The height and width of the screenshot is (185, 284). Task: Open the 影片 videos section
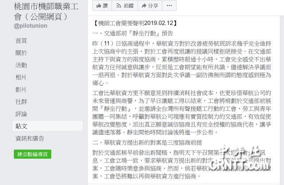pyautogui.click(x=21, y=90)
